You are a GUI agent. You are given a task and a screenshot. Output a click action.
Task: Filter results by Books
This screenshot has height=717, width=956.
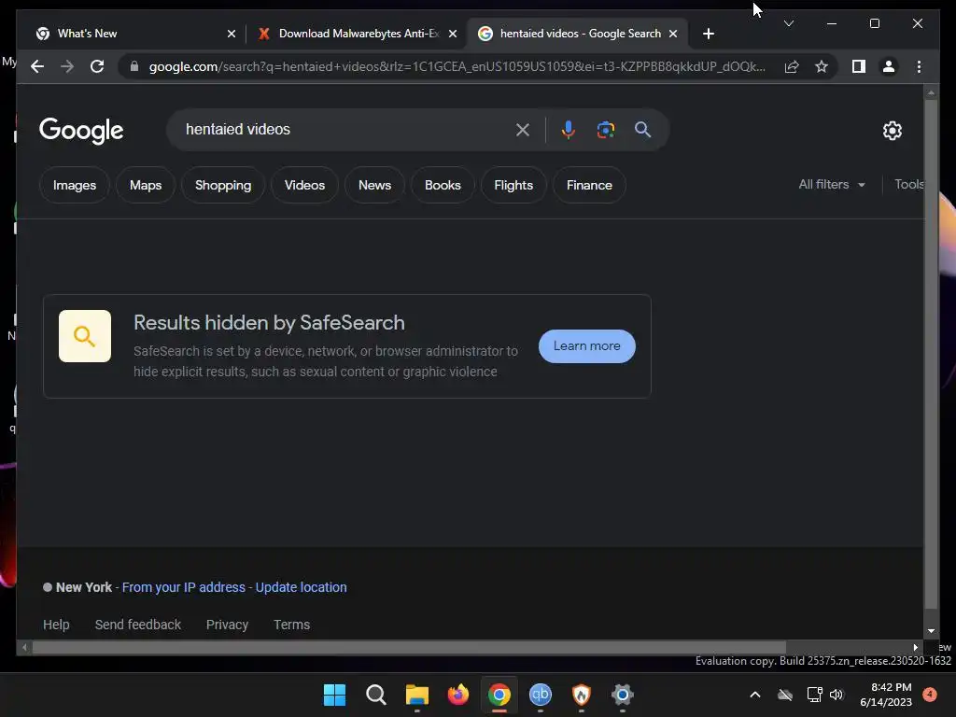click(x=443, y=185)
